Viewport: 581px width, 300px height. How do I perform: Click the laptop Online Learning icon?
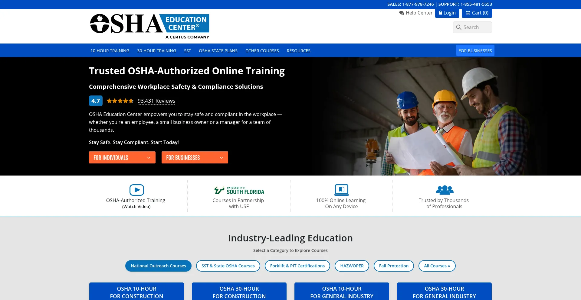[x=341, y=190]
